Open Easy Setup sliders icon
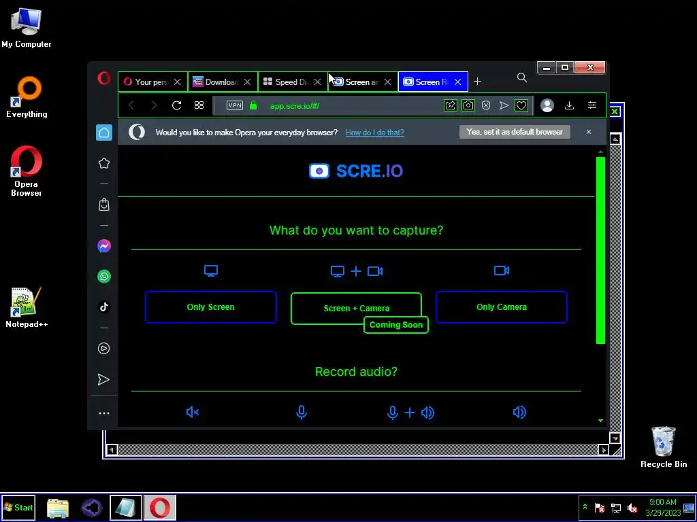 pos(592,105)
